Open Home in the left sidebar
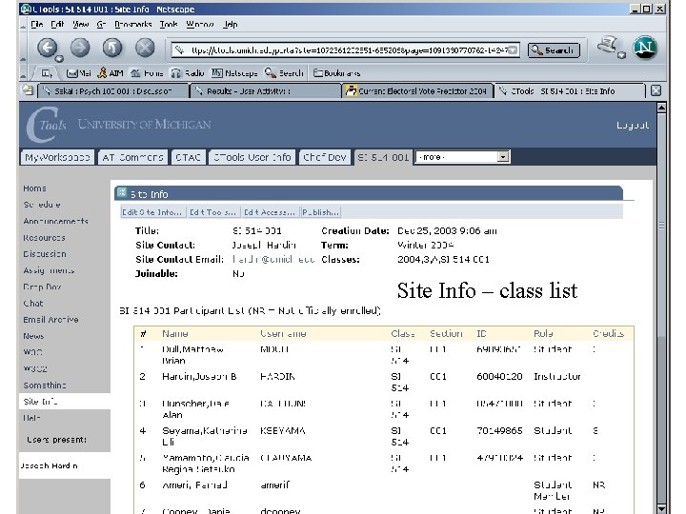 (x=34, y=188)
